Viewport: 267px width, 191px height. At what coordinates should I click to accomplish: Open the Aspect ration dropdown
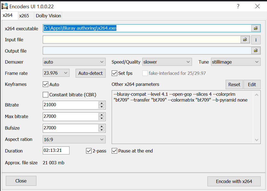click(x=74, y=140)
